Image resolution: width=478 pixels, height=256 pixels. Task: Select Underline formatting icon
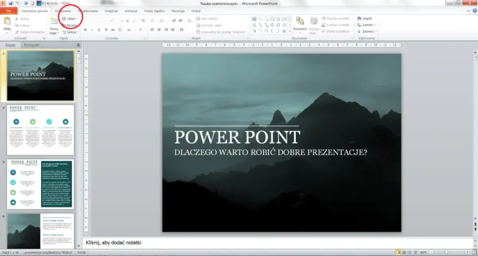(x=99, y=30)
